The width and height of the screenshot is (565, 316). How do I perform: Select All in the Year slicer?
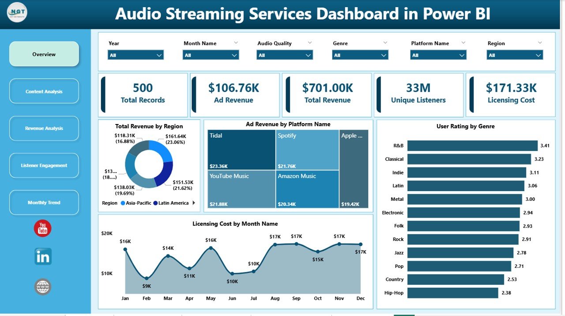point(136,55)
